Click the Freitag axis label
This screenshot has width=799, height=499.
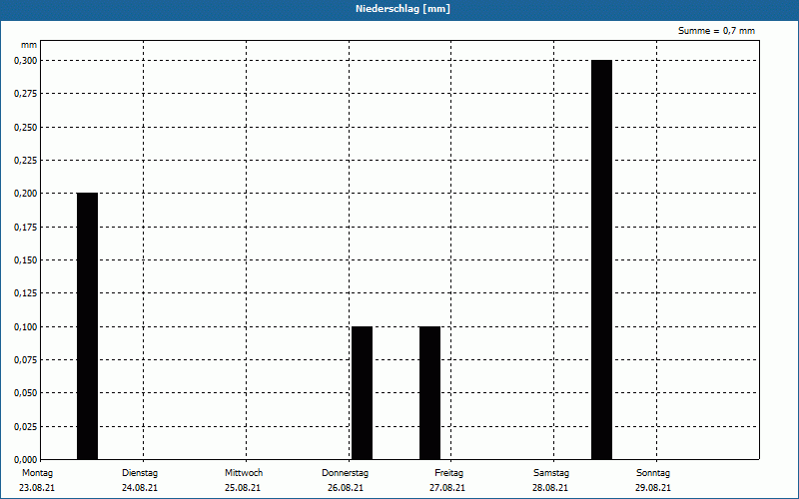pyautogui.click(x=448, y=473)
